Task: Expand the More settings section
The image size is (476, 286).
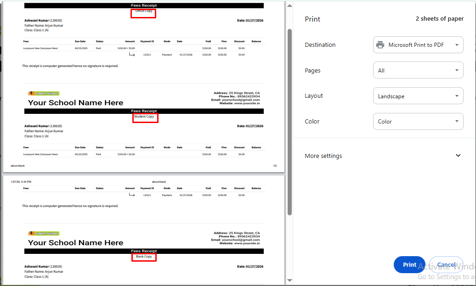Action: pos(458,156)
